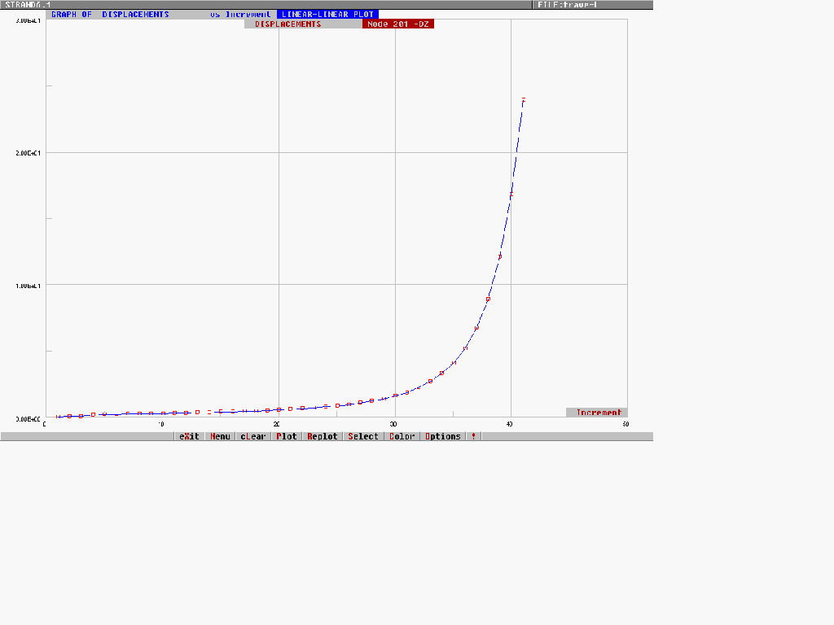Click the x-axis tick label 20
The width and height of the screenshot is (834, 625).
[277, 424]
